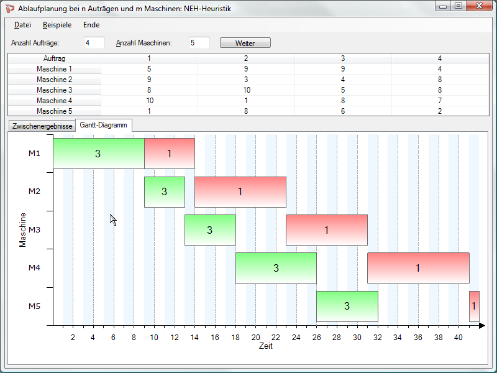Image resolution: width=497 pixels, height=373 pixels.
Task: Click the Maschine 3 row header
Action: click(x=55, y=90)
